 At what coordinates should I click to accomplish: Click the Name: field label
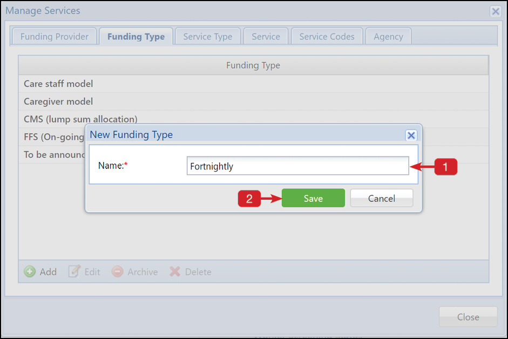(x=113, y=166)
